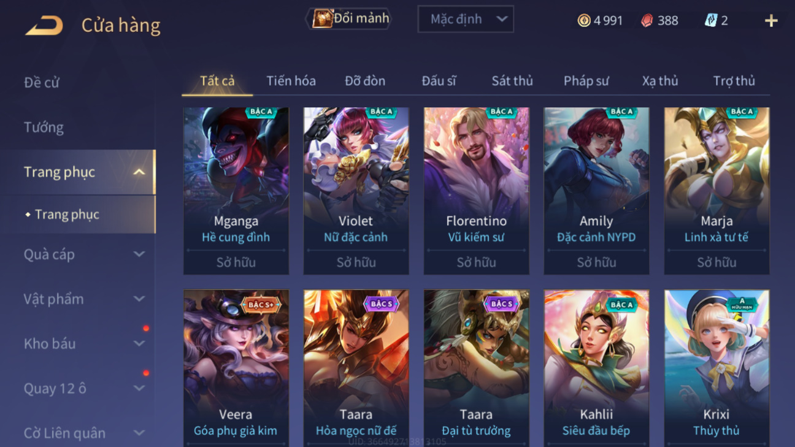Open the Florentino Vũ kiếm sư skin card
Image resolution: width=795 pixels, height=447 pixels.
(x=476, y=191)
